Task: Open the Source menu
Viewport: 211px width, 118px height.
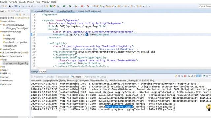Action: [x=3, y=2]
